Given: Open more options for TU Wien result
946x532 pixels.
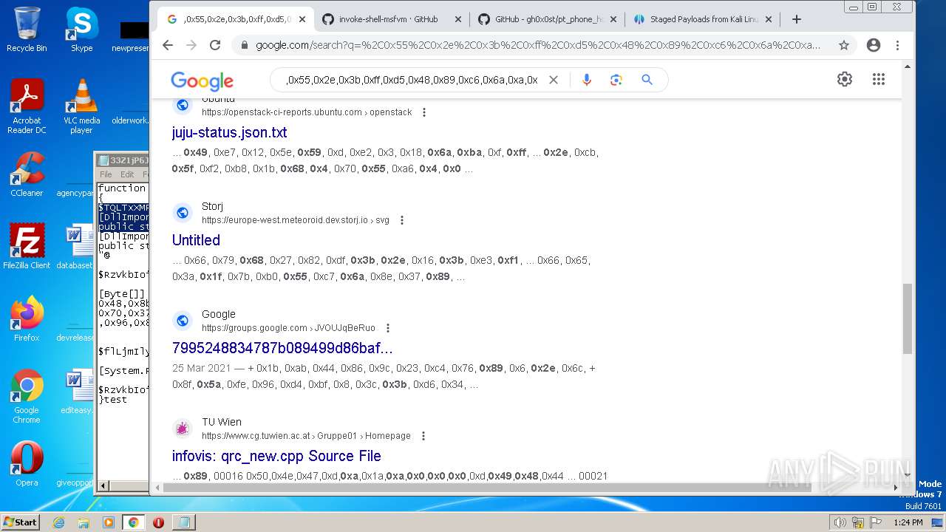Looking at the screenshot, I should (423, 436).
